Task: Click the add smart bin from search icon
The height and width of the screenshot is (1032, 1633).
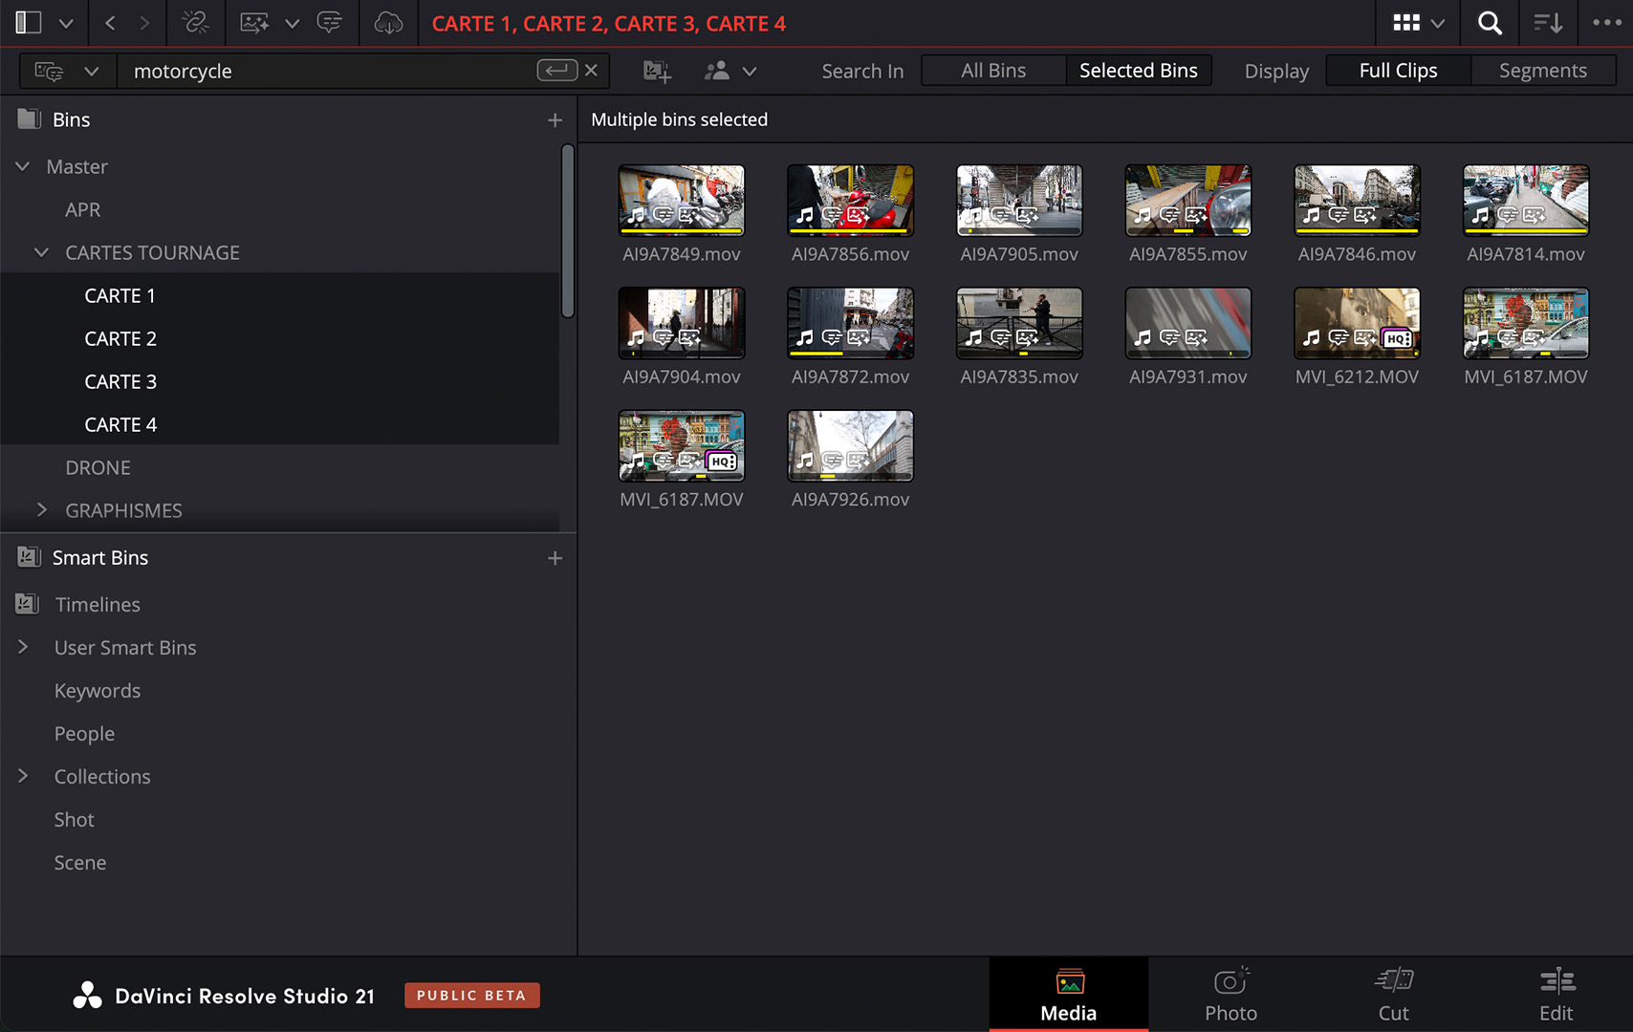Action: 657,71
